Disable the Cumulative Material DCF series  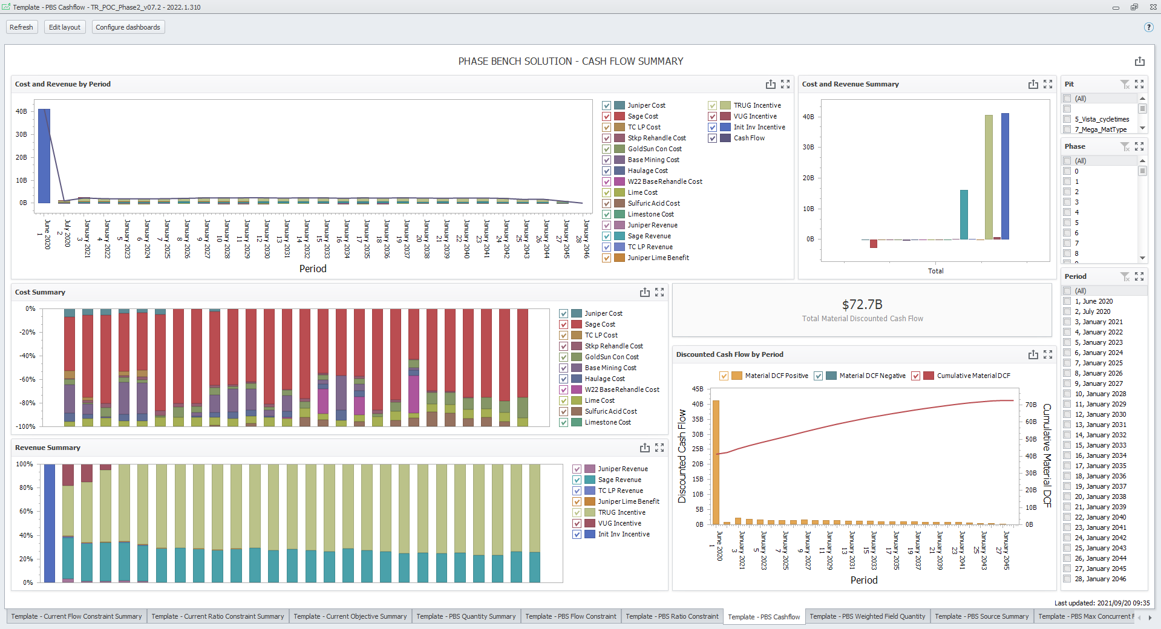pos(915,376)
